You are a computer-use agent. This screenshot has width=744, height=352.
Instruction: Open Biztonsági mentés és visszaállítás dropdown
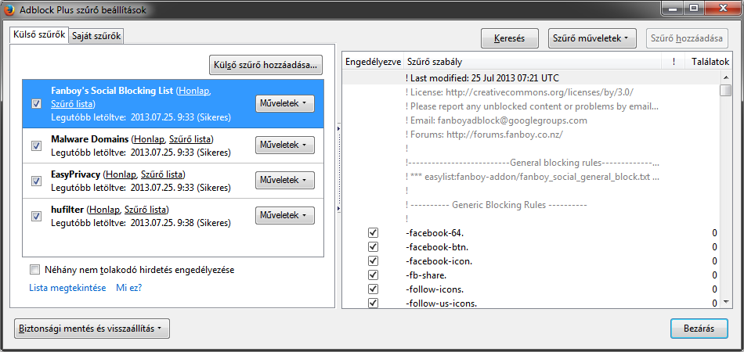coord(92,329)
